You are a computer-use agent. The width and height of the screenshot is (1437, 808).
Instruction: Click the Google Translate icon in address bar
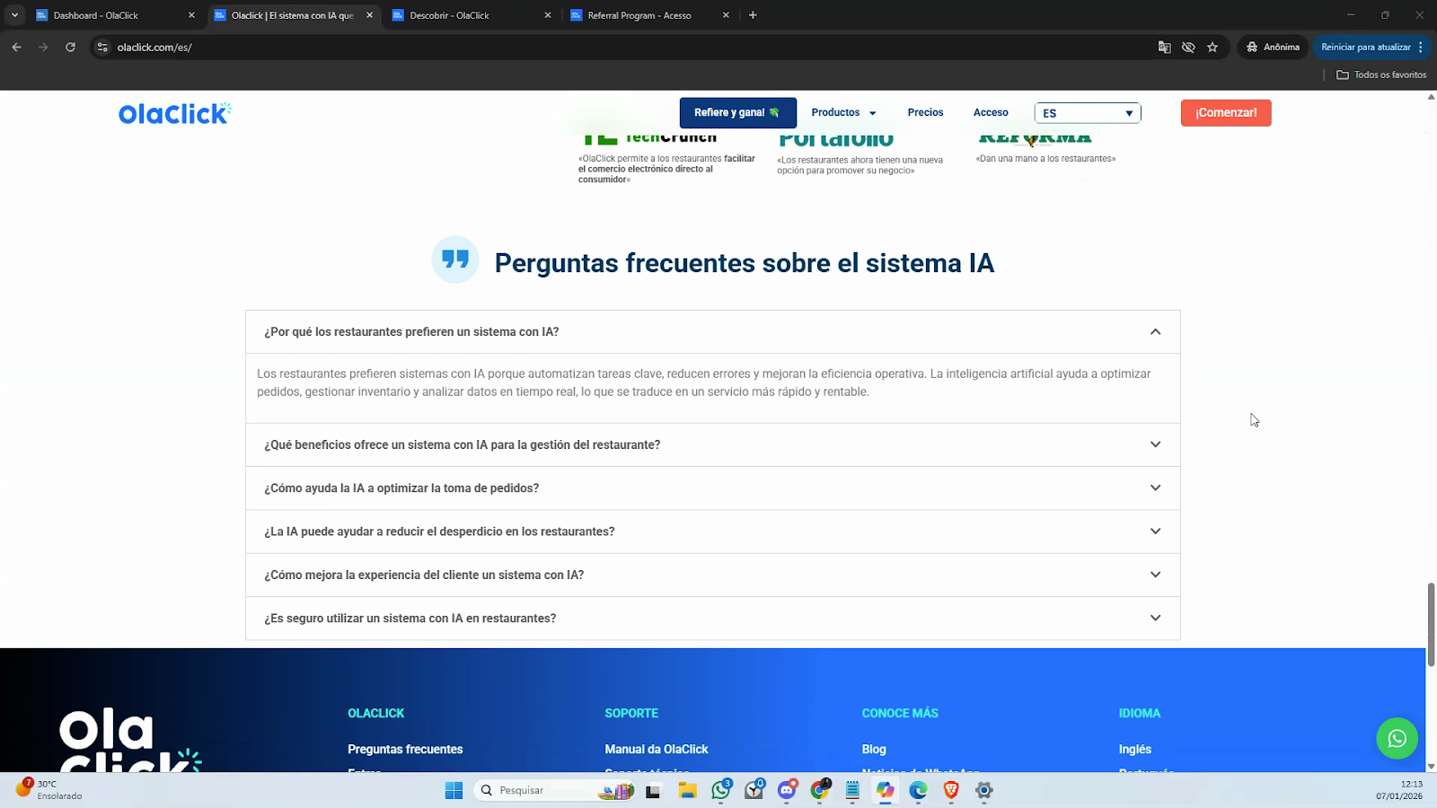tap(1164, 48)
